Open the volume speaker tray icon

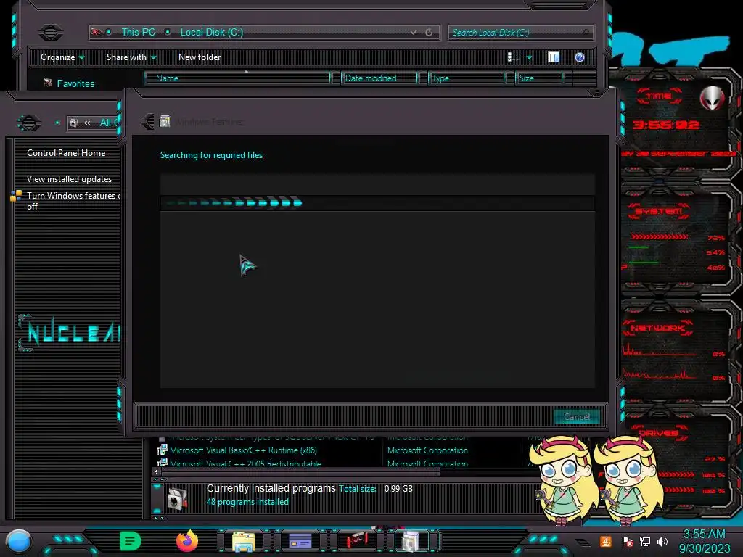(x=662, y=541)
